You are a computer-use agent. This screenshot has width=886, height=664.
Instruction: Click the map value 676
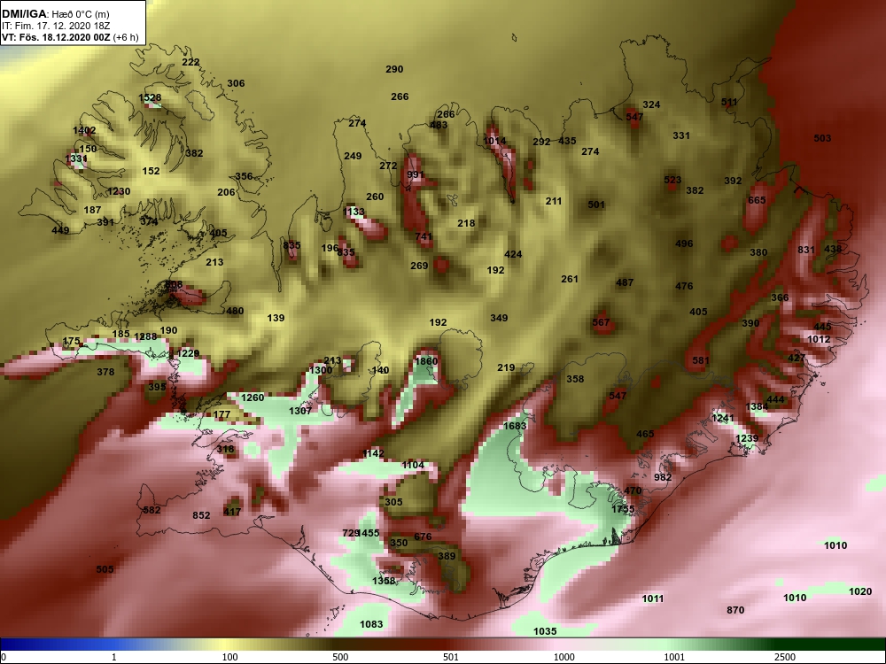(x=423, y=537)
